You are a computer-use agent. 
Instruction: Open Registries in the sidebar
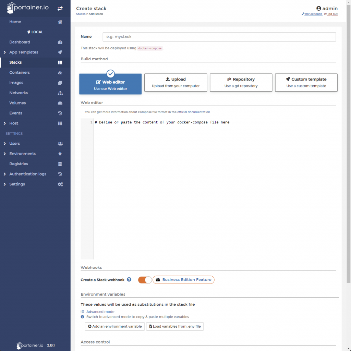pos(19,164)
